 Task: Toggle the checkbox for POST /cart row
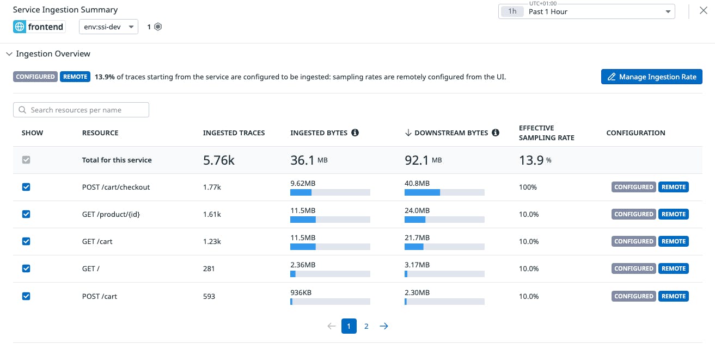(26, 296)
